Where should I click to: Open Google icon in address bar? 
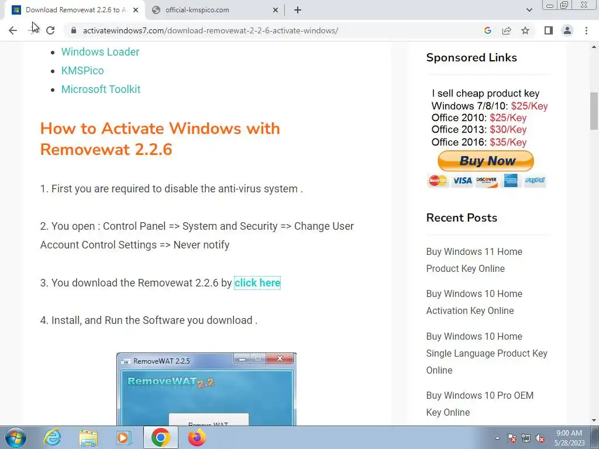(487, 30)
